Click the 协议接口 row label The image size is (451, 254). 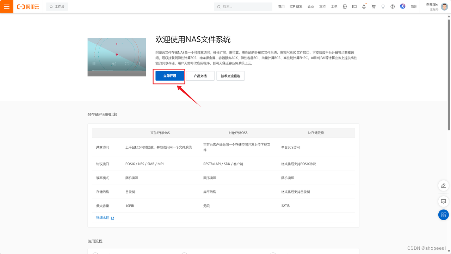(103, 164)
